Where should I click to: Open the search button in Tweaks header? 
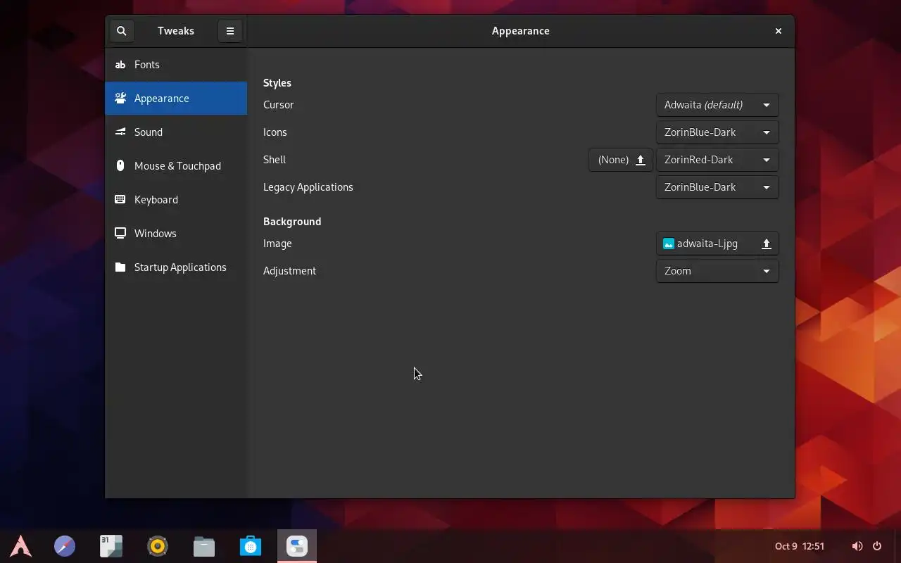121,31
